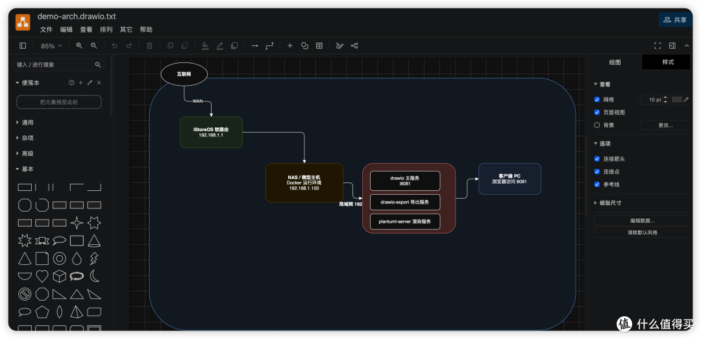The height and width of the screenshot is (339, 701).
Task: Collapse the 便笺本 scratchpad section
Action: coord(28,82)
